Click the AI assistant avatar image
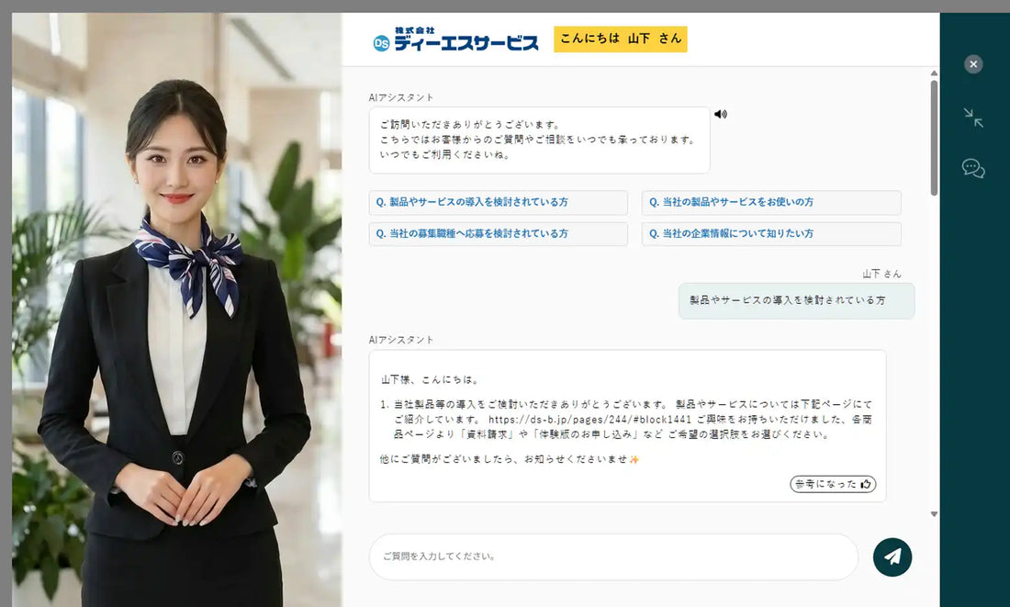Viewport: 1010px width, 607px height. 176,309
